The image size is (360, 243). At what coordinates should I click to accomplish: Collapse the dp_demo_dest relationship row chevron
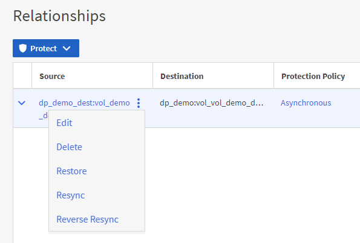pos(22,103)
